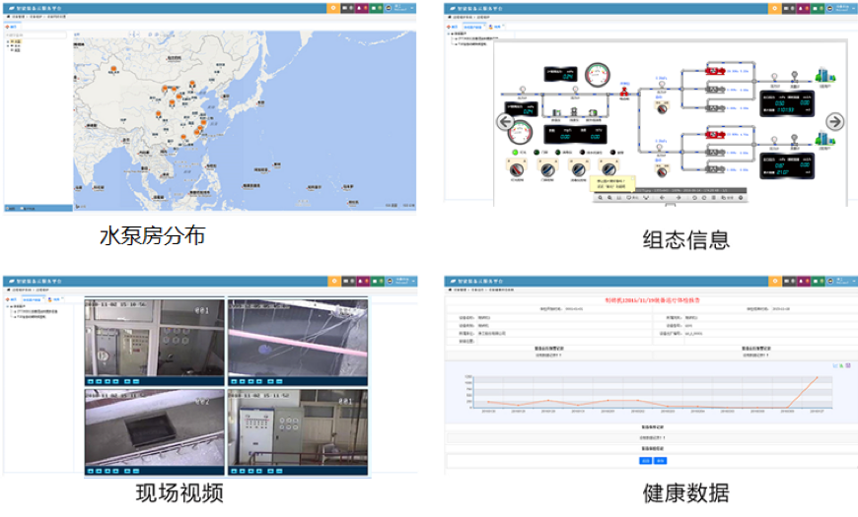Click the upper building user icon in diagram
Viewport: 858px width, 517px height.
click(824, 76)
